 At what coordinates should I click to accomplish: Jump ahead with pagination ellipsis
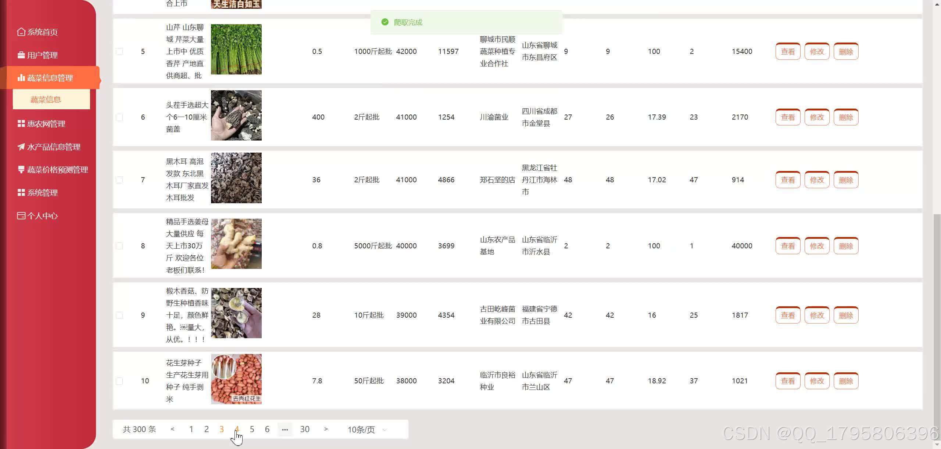[x=285, y=429]
